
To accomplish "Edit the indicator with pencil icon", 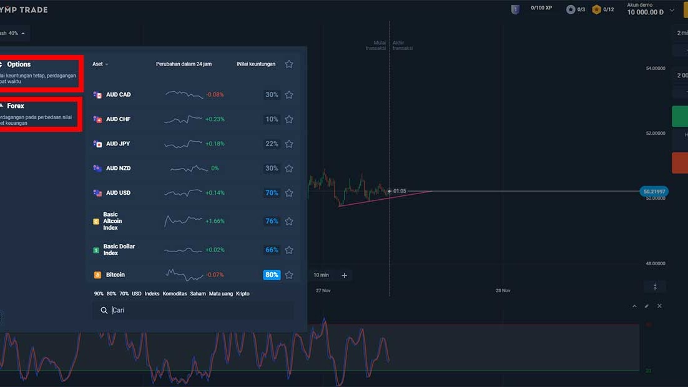I will [647, 306].
